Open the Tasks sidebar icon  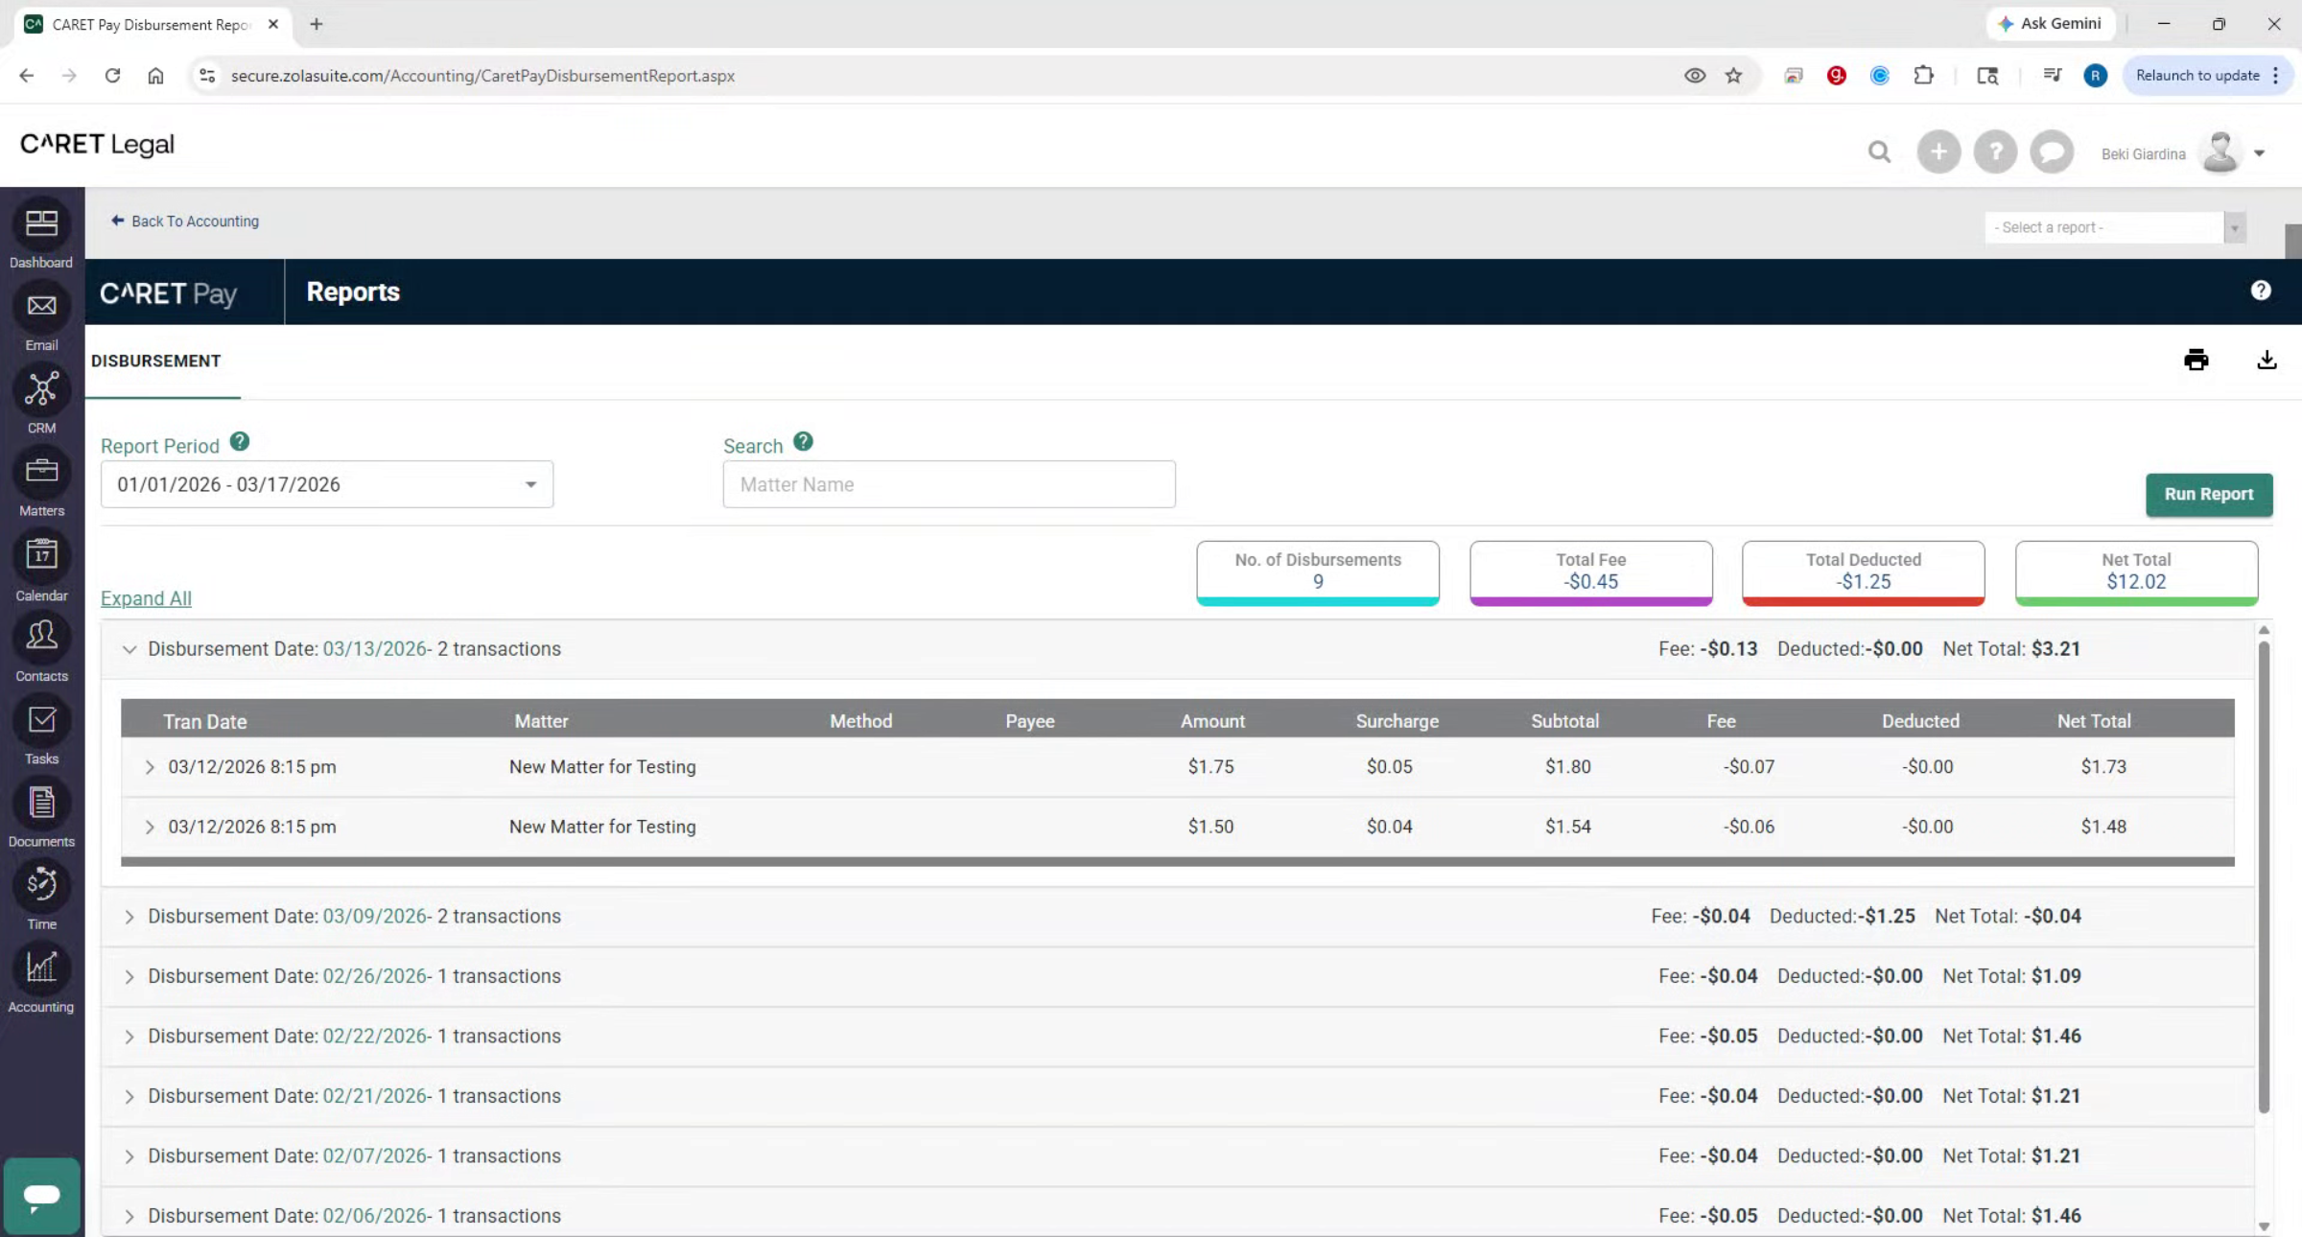(41, 719)
